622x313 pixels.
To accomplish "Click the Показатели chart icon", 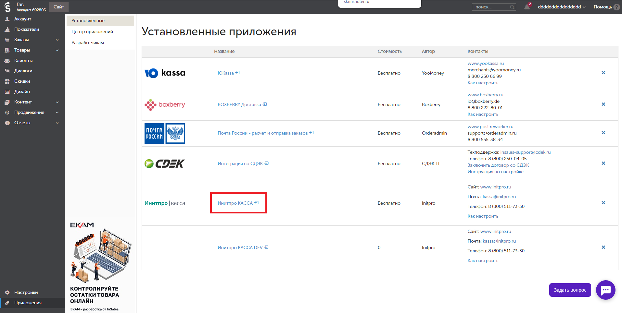I will coord(7,30).
